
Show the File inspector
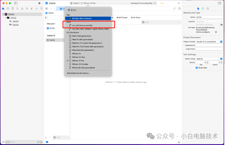point(198,9)
